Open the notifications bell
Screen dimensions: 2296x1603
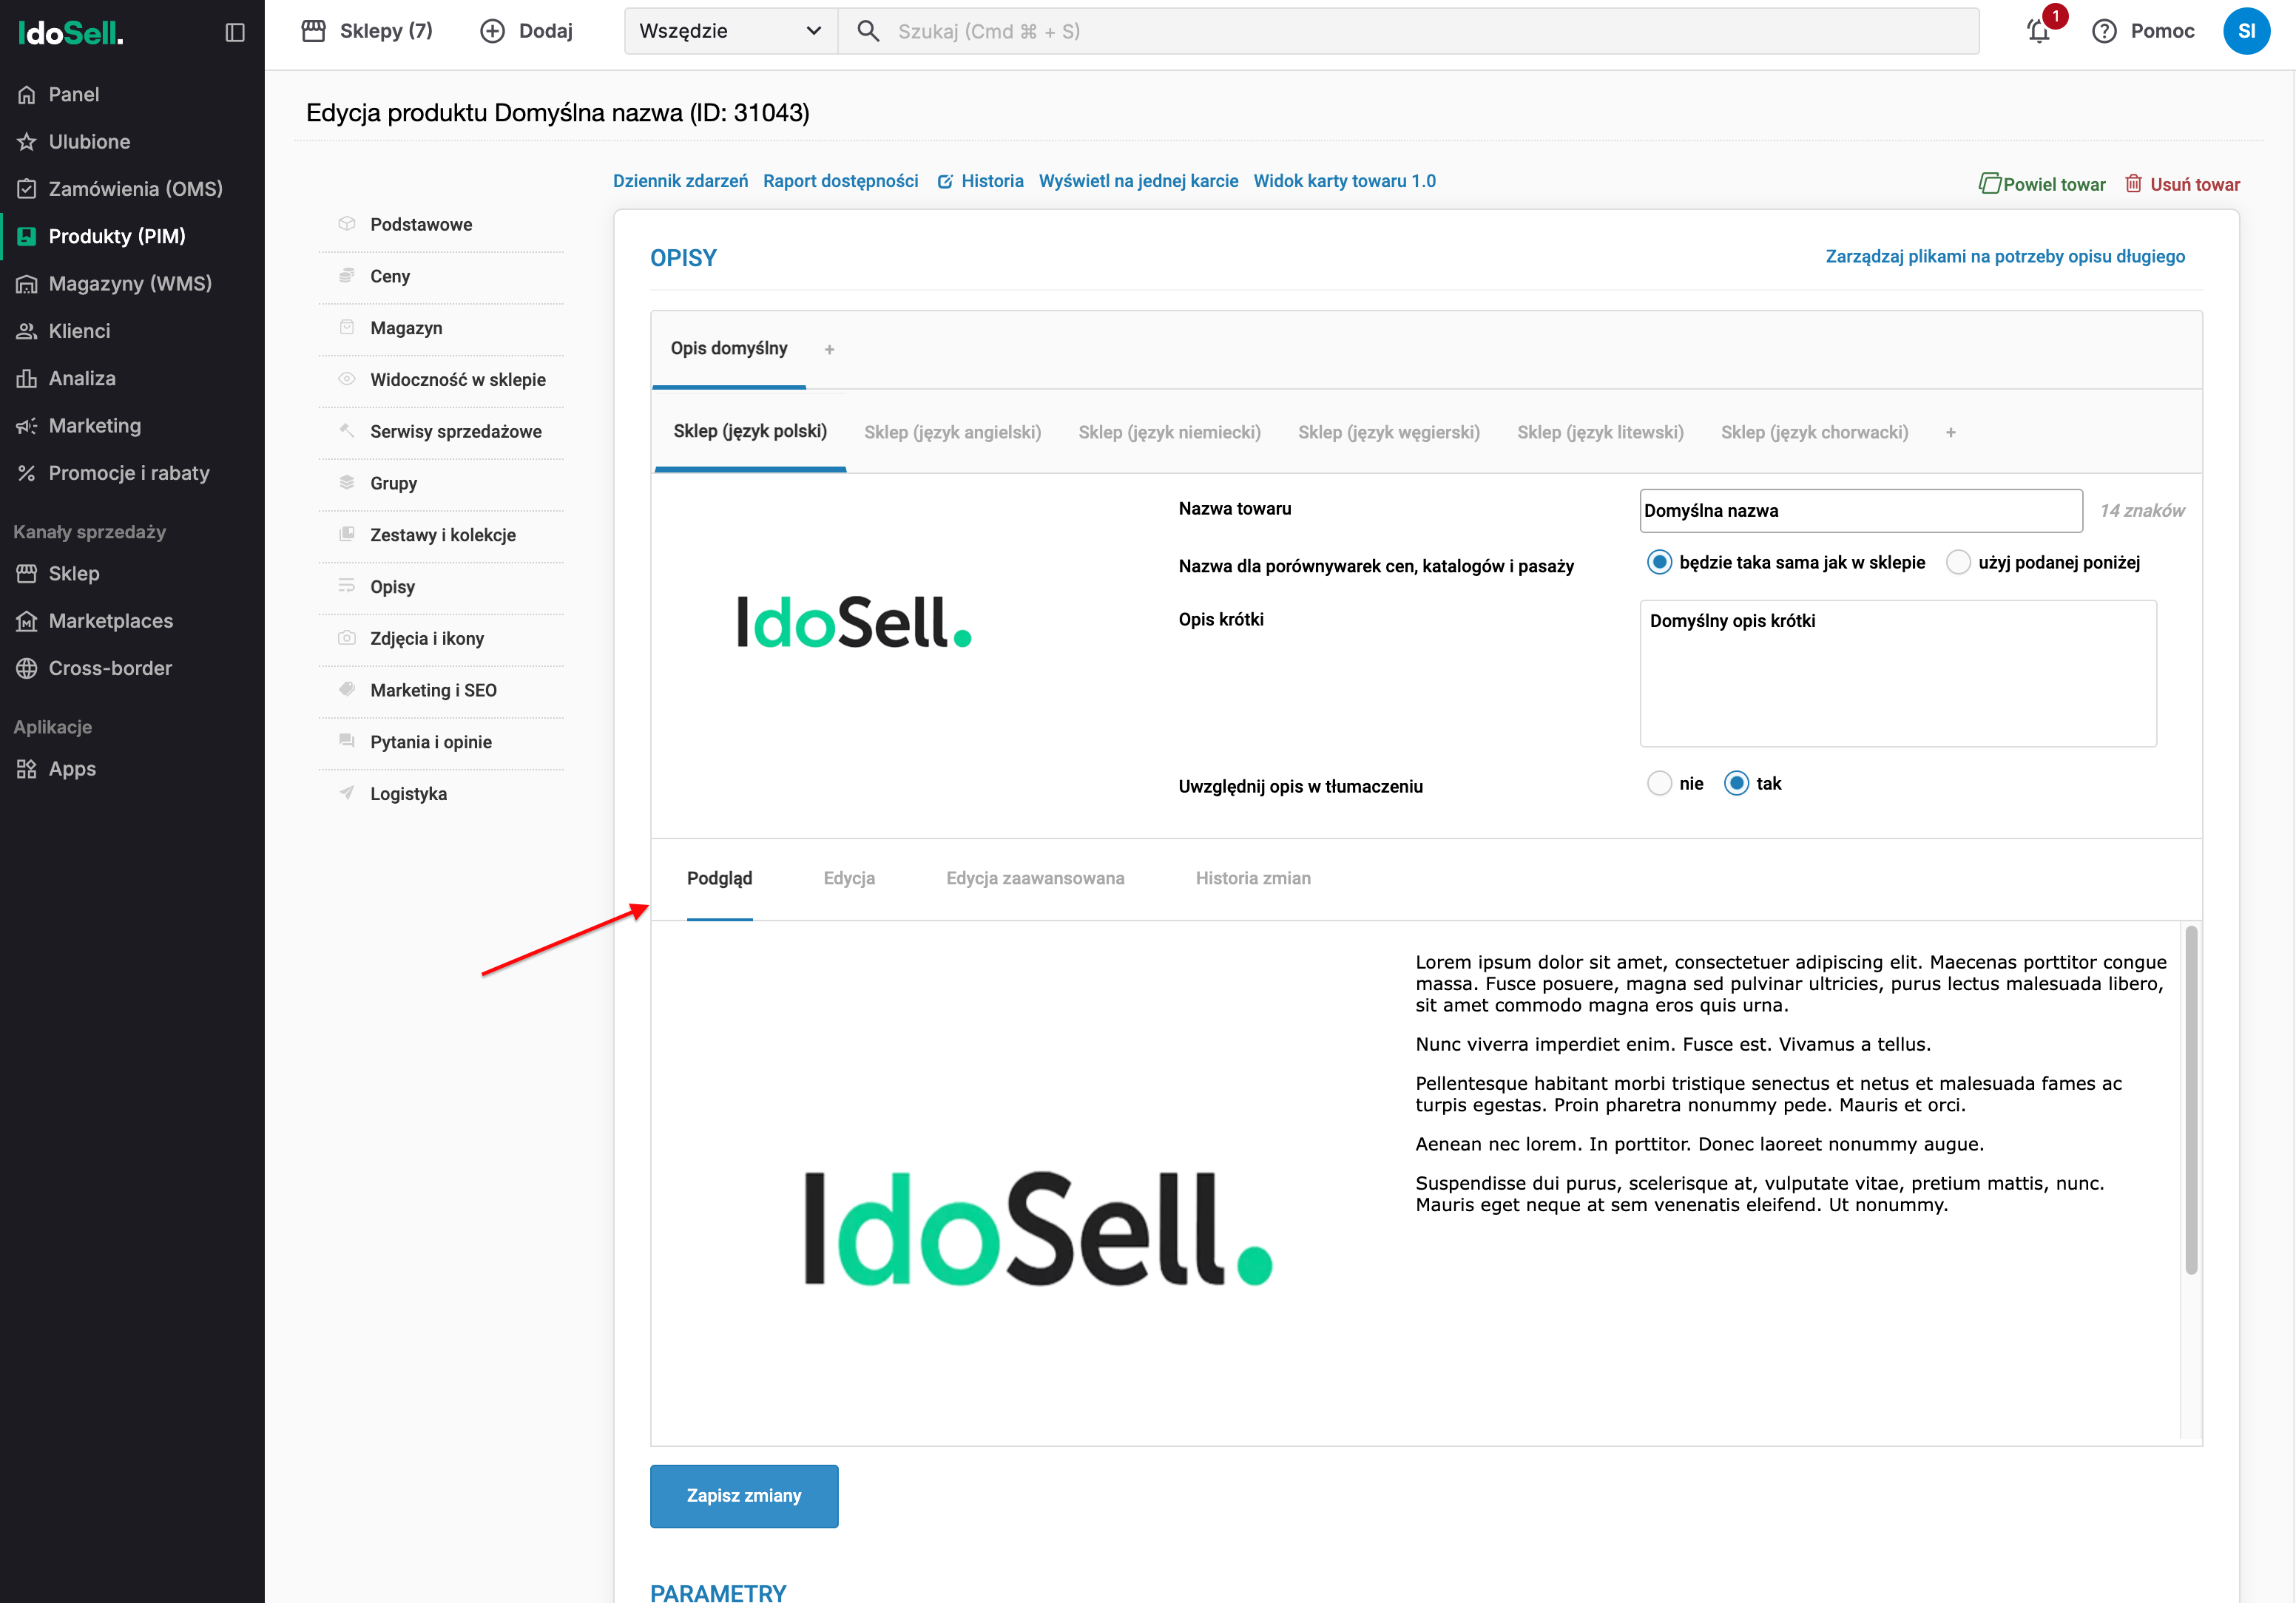pyautogui.click(x=2039, y=31)
